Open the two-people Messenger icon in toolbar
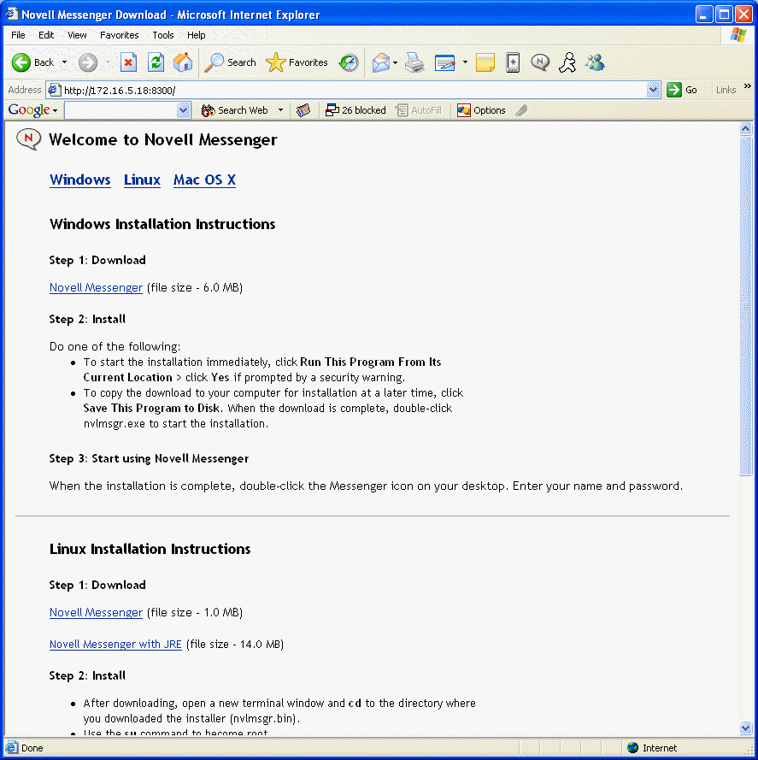The image size is (758, 760). click(595, 62)
